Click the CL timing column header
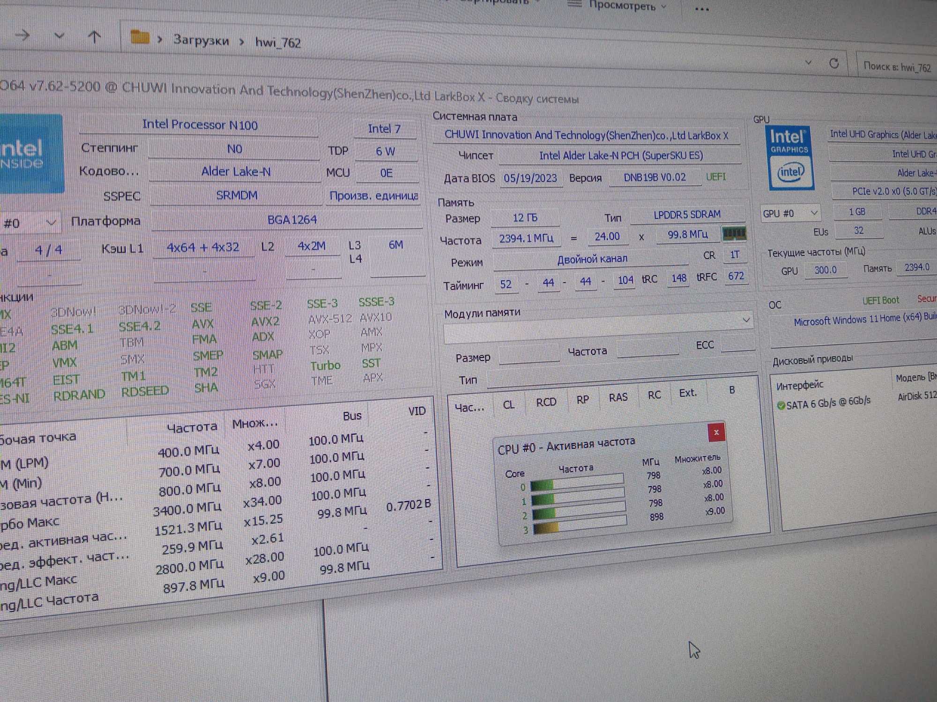The height and width of the screenshot is (702, 937). 508,404
